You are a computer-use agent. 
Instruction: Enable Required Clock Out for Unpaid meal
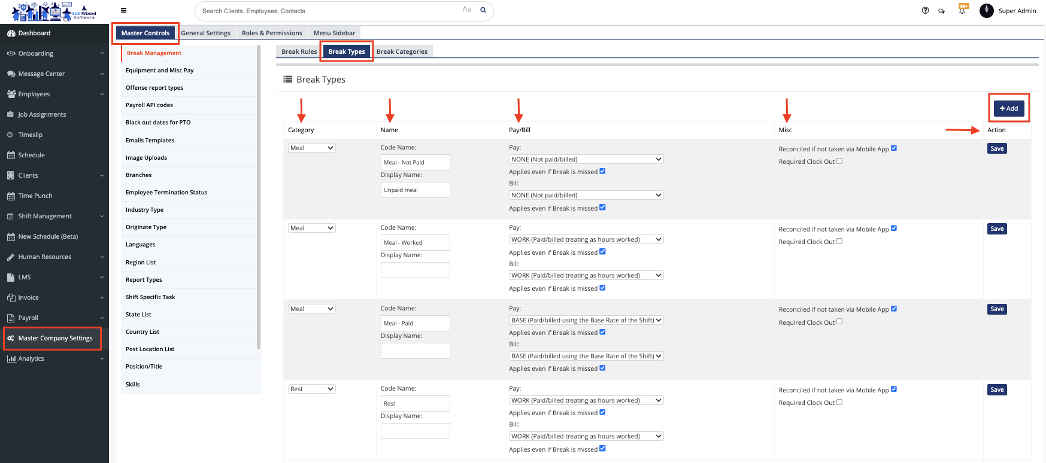tap(839, 161)
